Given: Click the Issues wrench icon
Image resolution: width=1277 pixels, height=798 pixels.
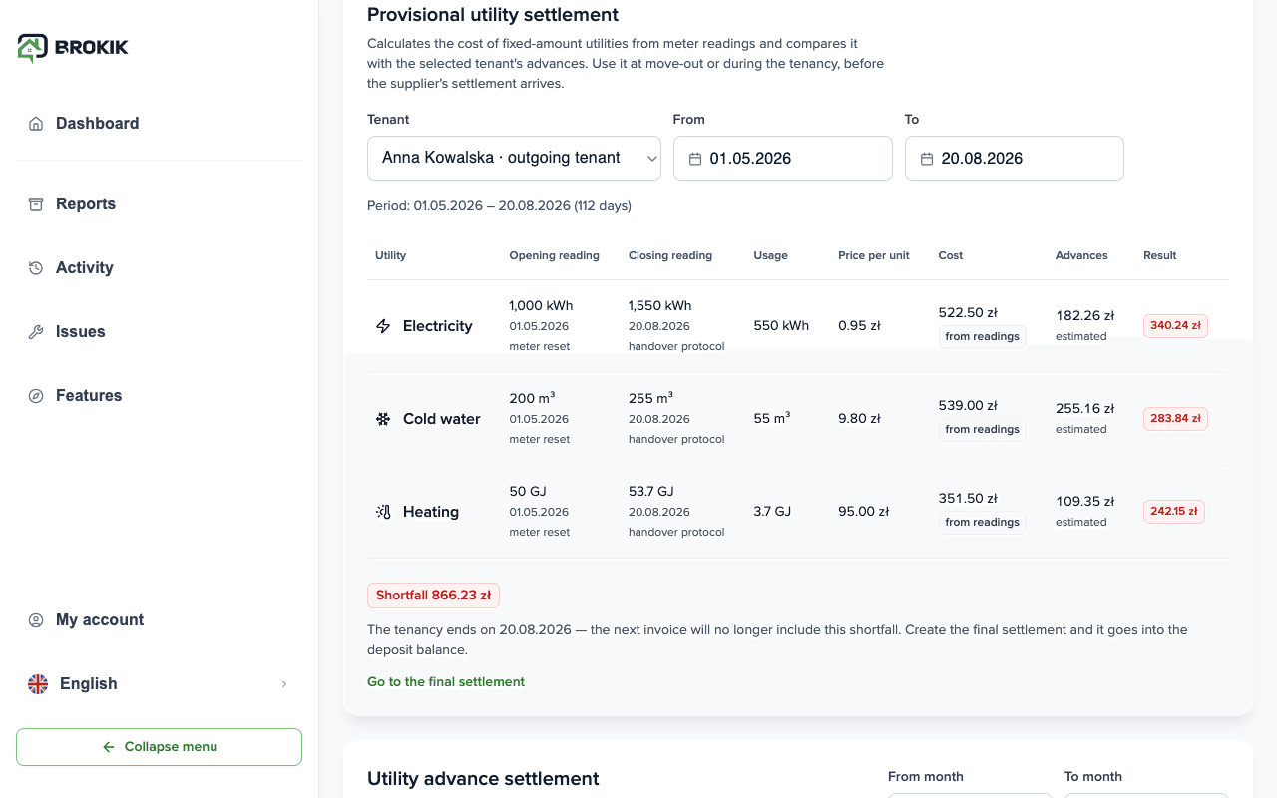Looking at the screenshot, I should pyautogui.click(x=36, y=332).
